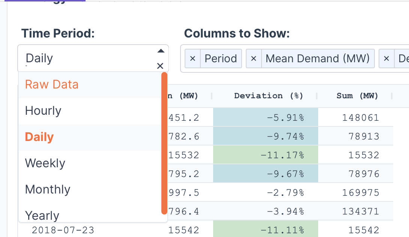Click the Time Period input field
The height and width of the screenshot is (237, 409).
(x=86, y=58)
